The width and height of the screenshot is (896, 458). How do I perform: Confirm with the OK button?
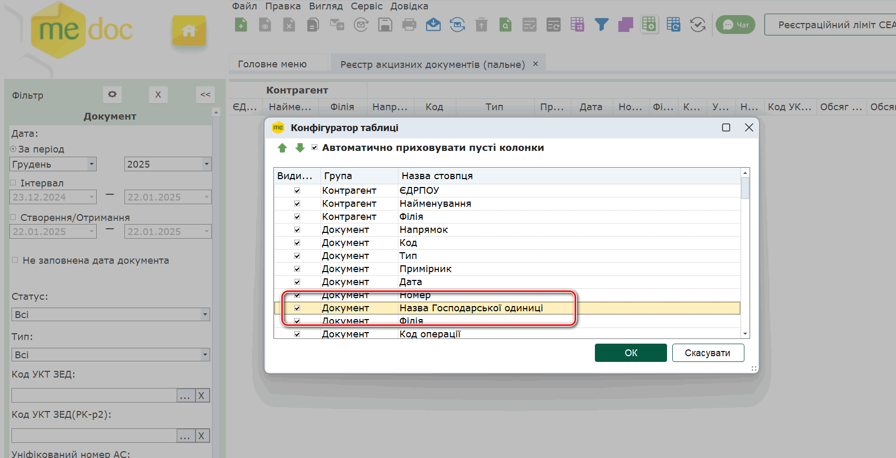[x=630, y=353]
